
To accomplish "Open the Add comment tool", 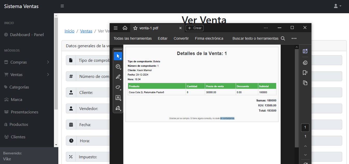I will point(118,66).
